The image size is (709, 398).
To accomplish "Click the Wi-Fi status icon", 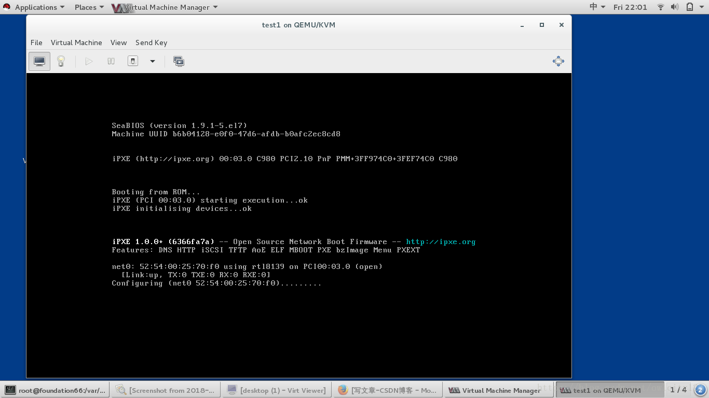I will (661, 7).
